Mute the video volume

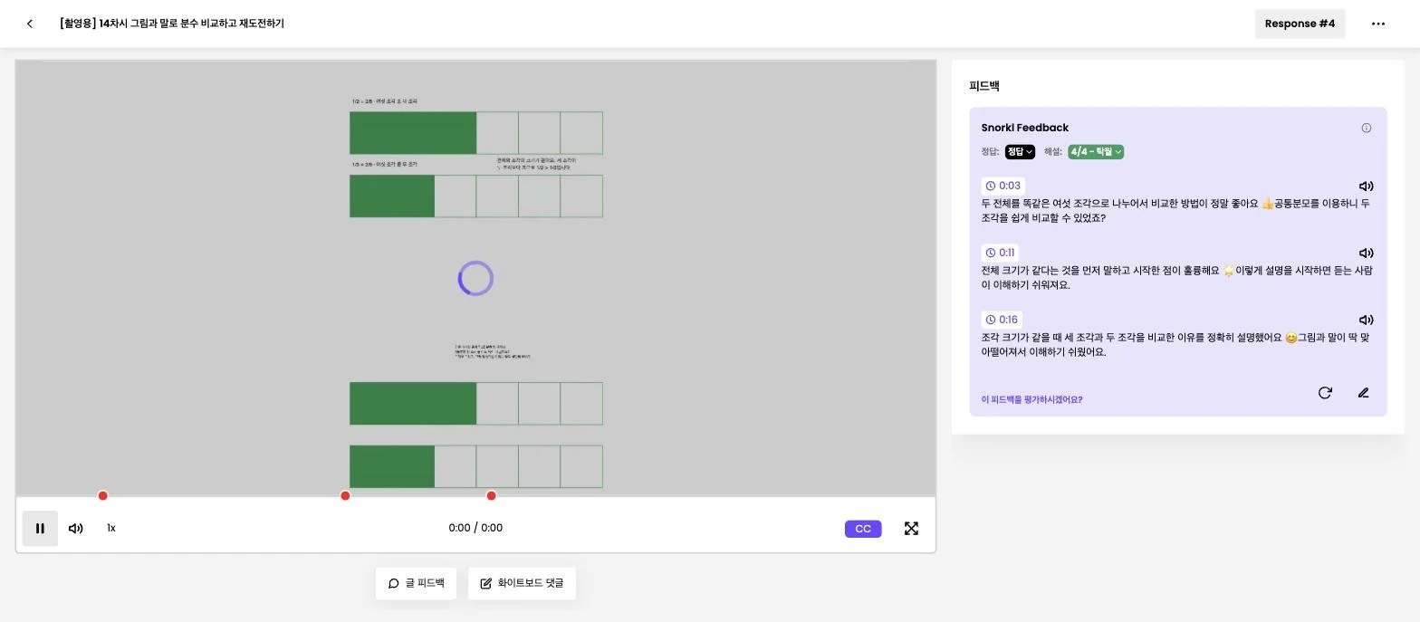click(x=76, y=529)
